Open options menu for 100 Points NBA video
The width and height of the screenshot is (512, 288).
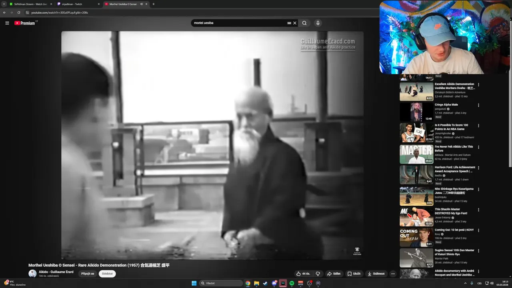pyautogui.click(x=478, y=126)
